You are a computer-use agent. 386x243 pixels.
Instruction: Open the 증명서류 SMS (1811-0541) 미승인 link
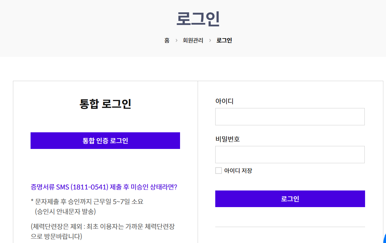point(104,187)
